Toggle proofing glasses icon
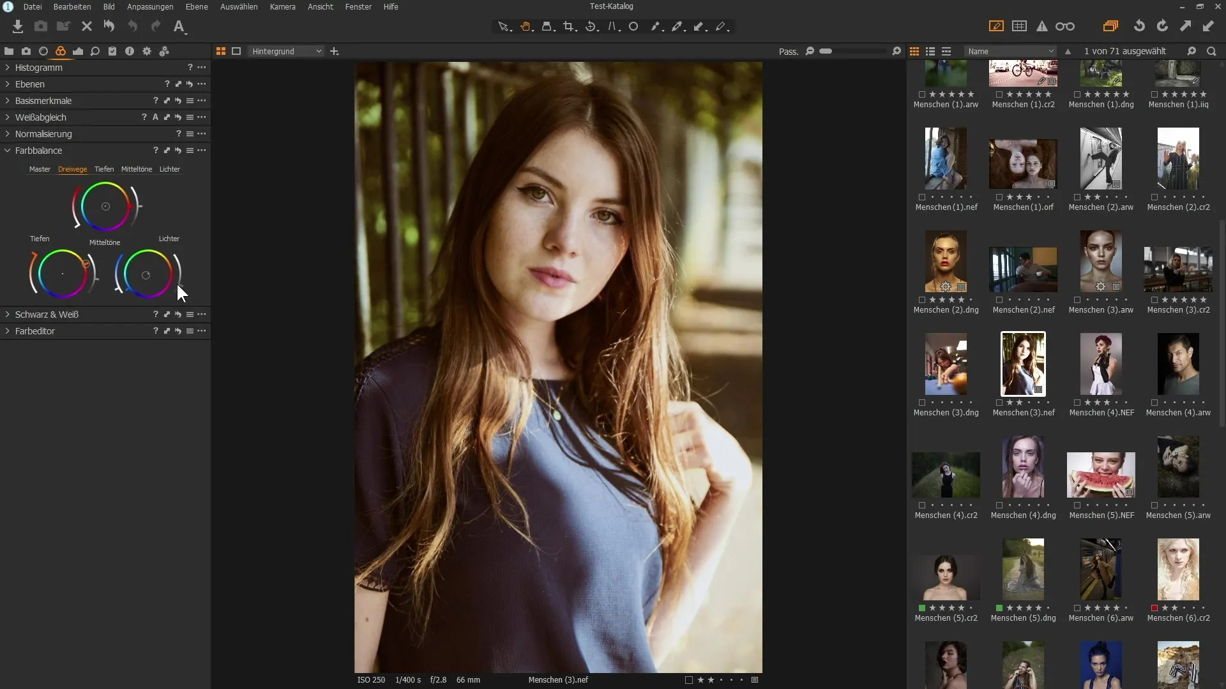 point(1065,26)
